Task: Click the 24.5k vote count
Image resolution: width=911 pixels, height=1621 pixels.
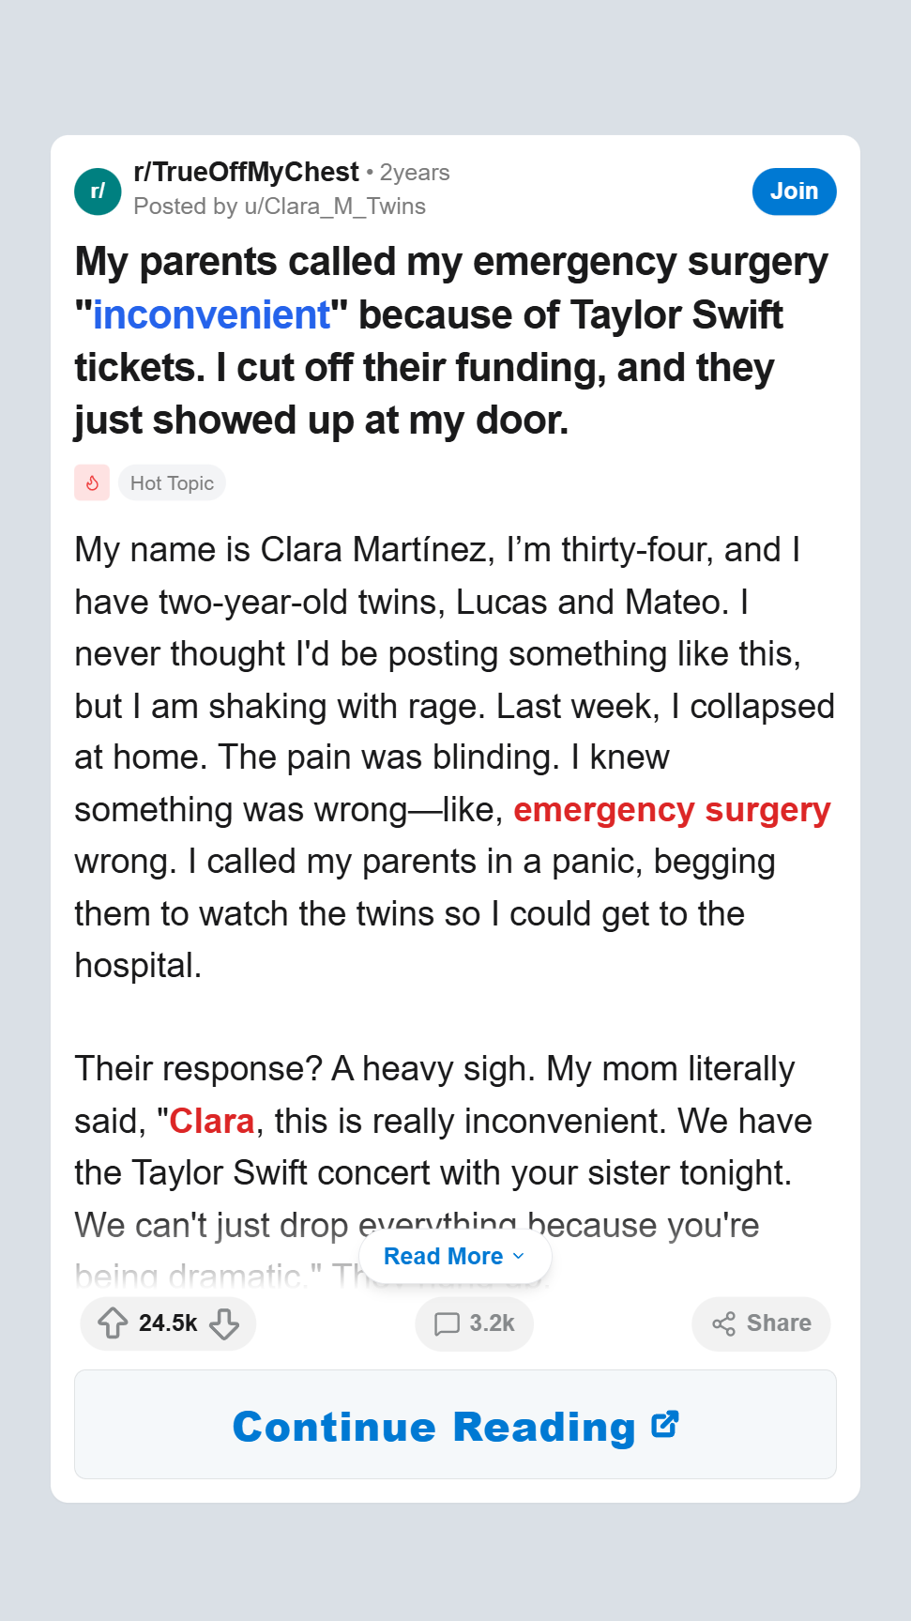Action: click(168, 1323)
